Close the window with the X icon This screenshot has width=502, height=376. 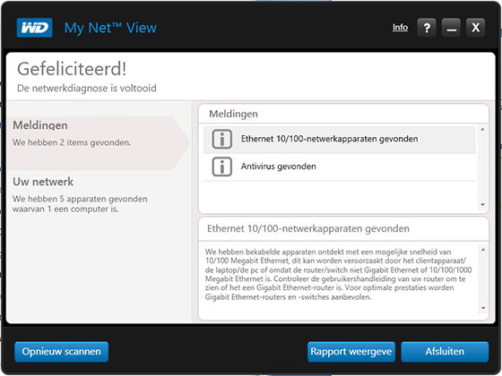[x=475, y=28]
